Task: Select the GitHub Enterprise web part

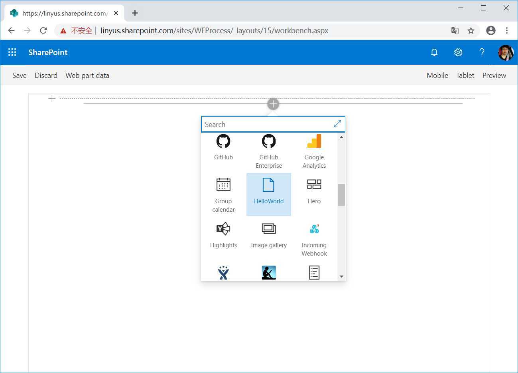Action: [x=269, y=151]
